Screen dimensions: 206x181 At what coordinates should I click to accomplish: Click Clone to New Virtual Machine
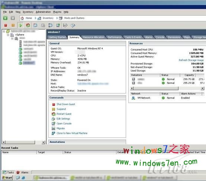pyautogui.click(x=72, y=133)
